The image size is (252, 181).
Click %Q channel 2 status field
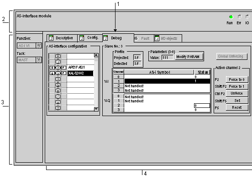[x=202, y=106]
